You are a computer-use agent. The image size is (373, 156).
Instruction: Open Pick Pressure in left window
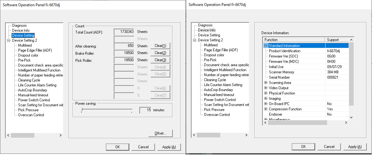[28, 110]
